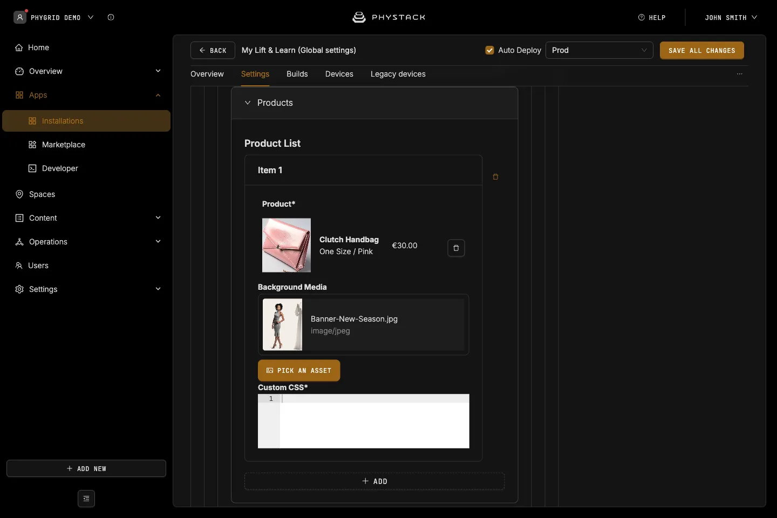Switch to the Builds tab

(297, 74)
